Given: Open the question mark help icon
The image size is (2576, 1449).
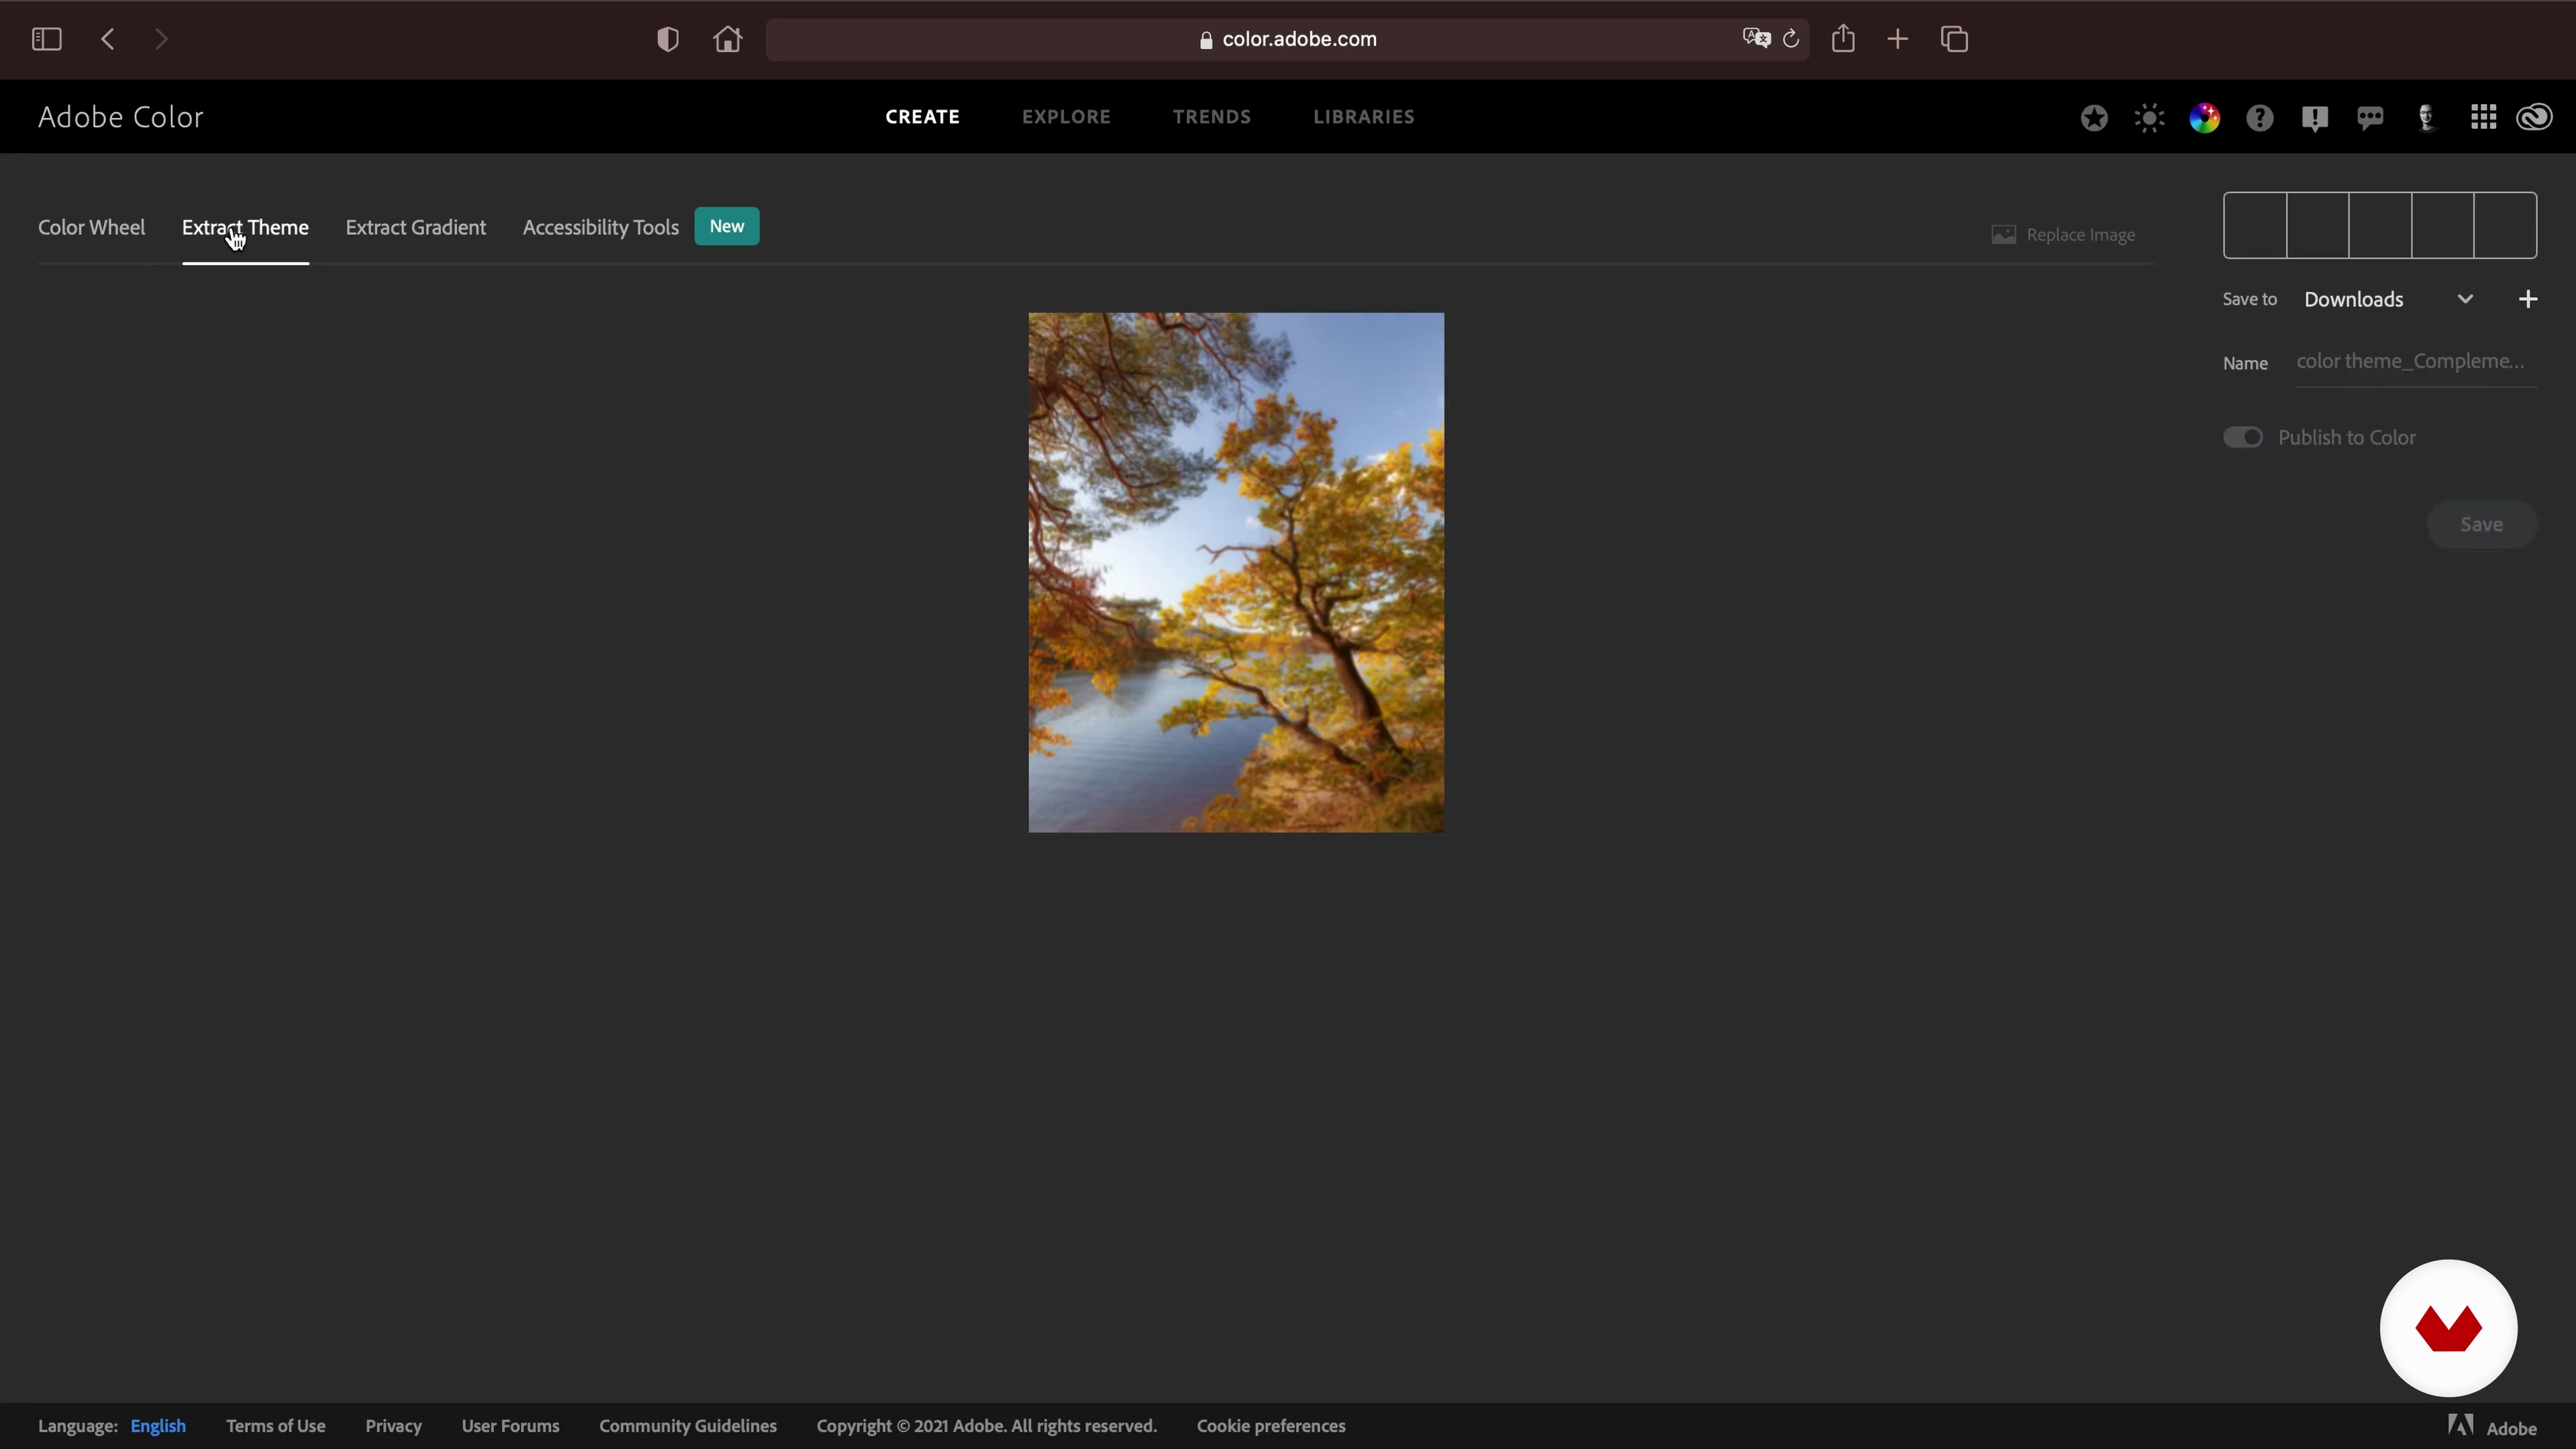Looking at the screenshot, I should (x=2260, y=118).
